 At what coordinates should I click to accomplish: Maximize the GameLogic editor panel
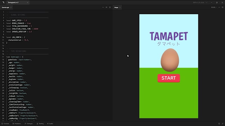coord(107,7)
